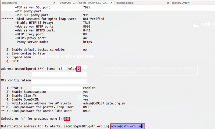Click the value 995

[x=86, y=15]
